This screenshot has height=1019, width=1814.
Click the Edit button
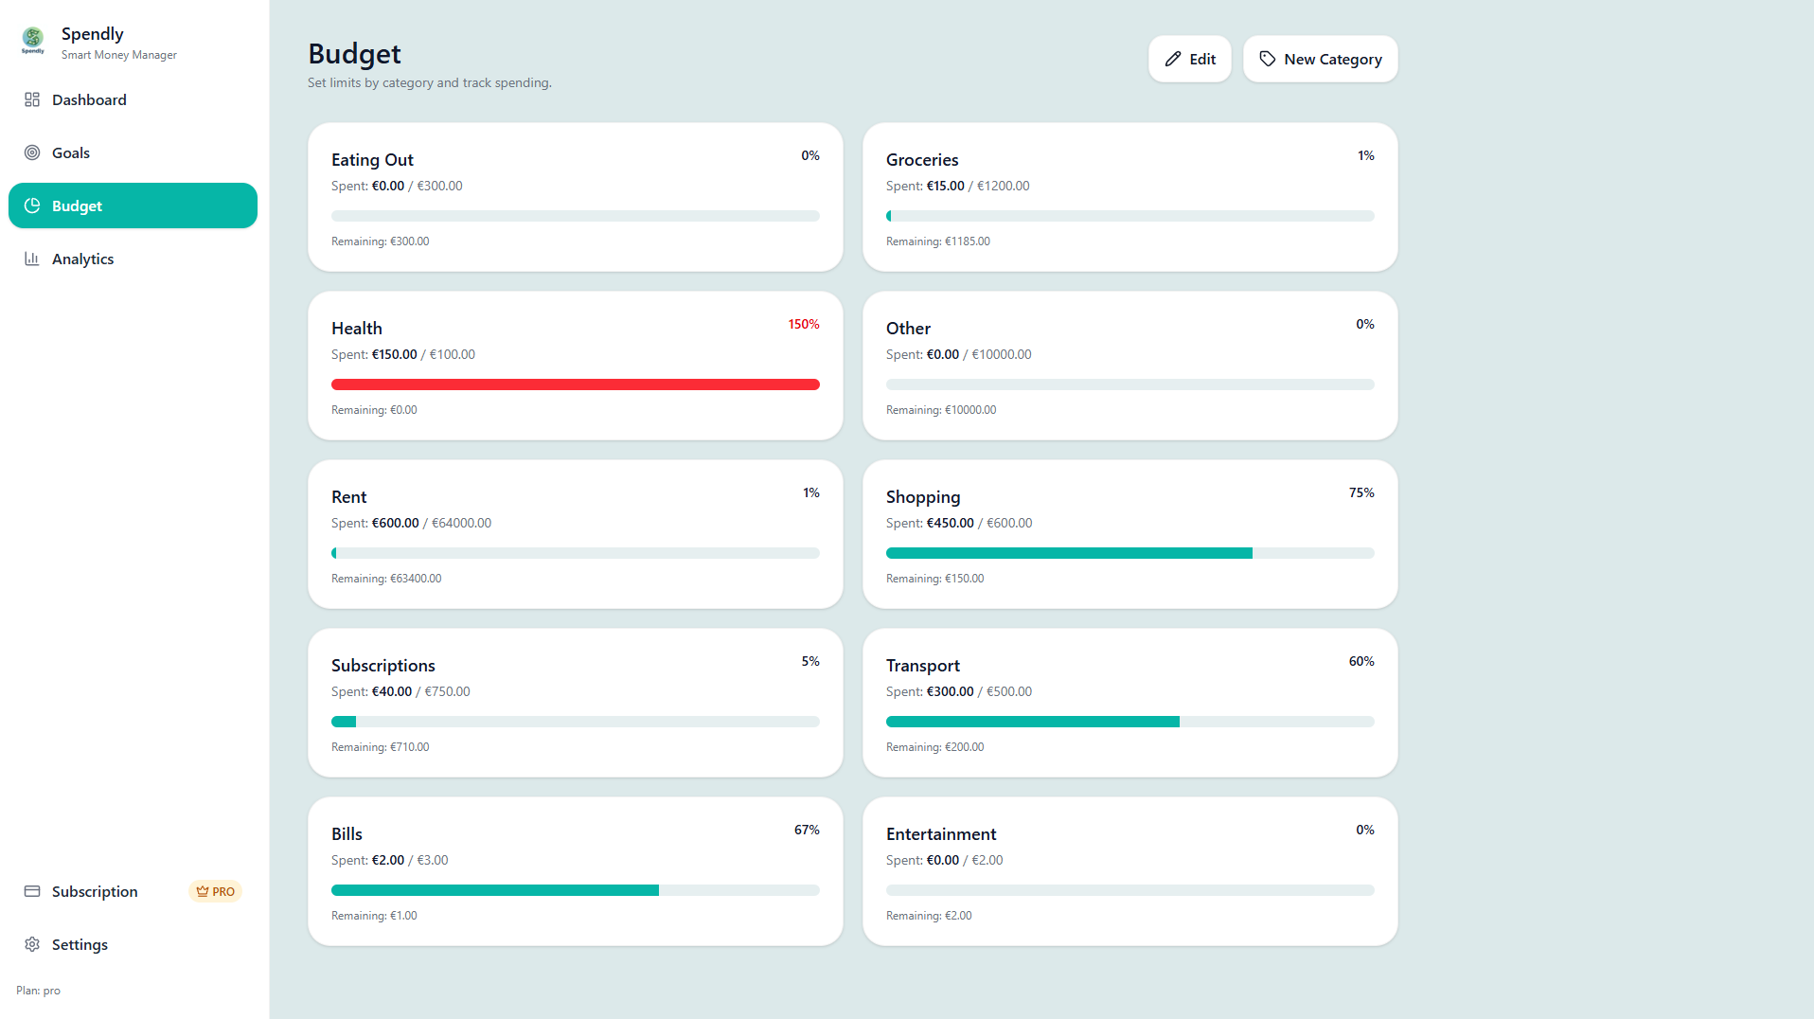tap(1190, 59)
